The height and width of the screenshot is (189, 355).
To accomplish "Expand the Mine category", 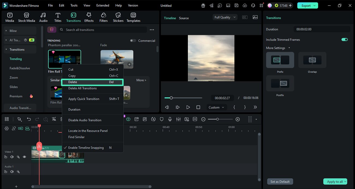I will tap(6, 31).
